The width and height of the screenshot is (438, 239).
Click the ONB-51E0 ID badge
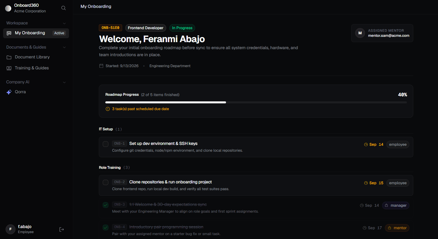[x=110, y=28]
